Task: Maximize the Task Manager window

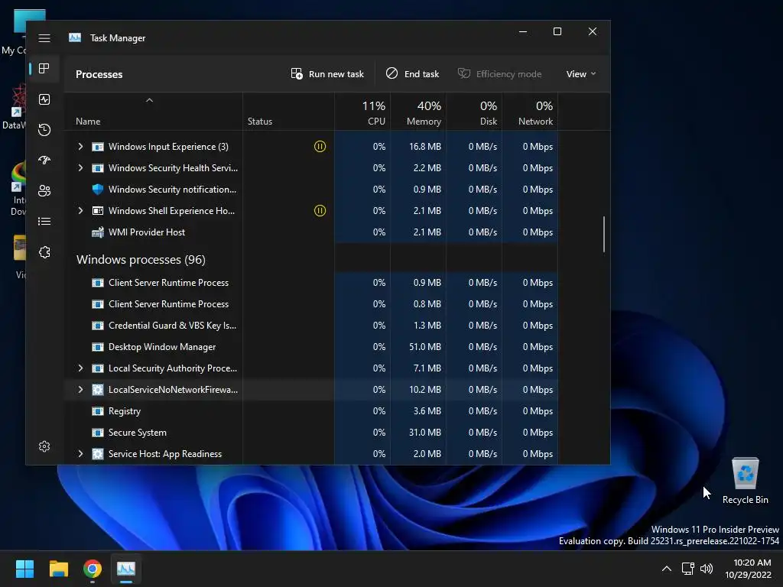Action: pos(557,31)
